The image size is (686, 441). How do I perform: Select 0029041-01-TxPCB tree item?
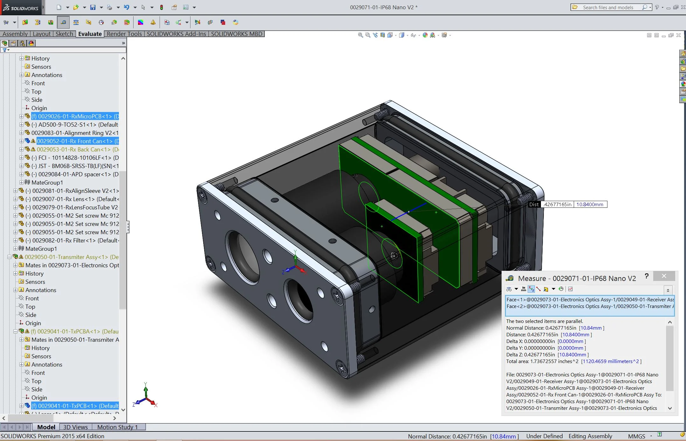[x=75, y=406]
